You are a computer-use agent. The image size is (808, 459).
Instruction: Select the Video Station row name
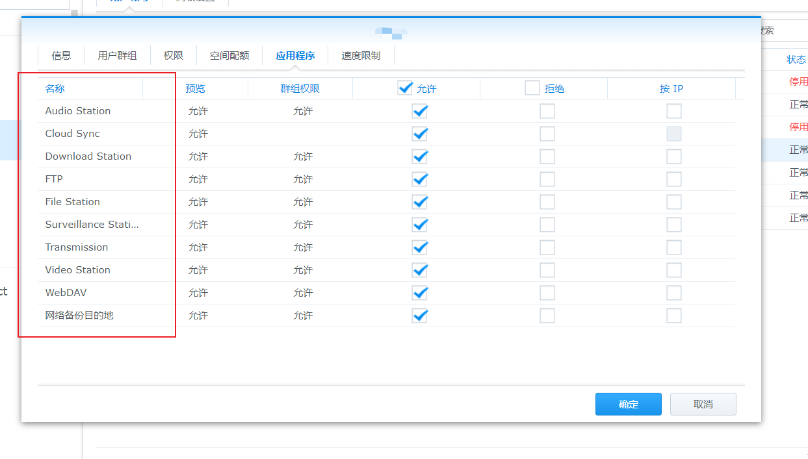coord(78,270)
